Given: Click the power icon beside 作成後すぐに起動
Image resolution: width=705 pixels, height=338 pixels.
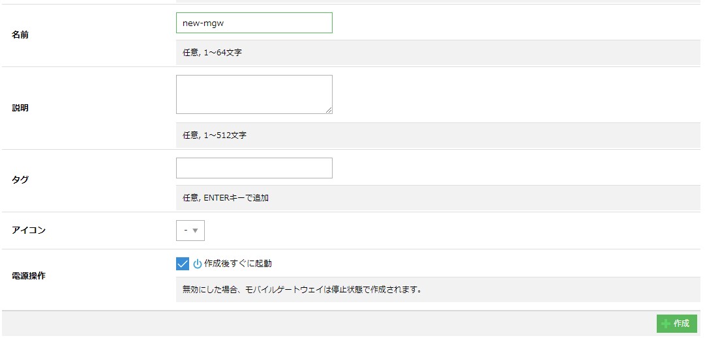Looking at the screenshot, I should pos(198,264).
